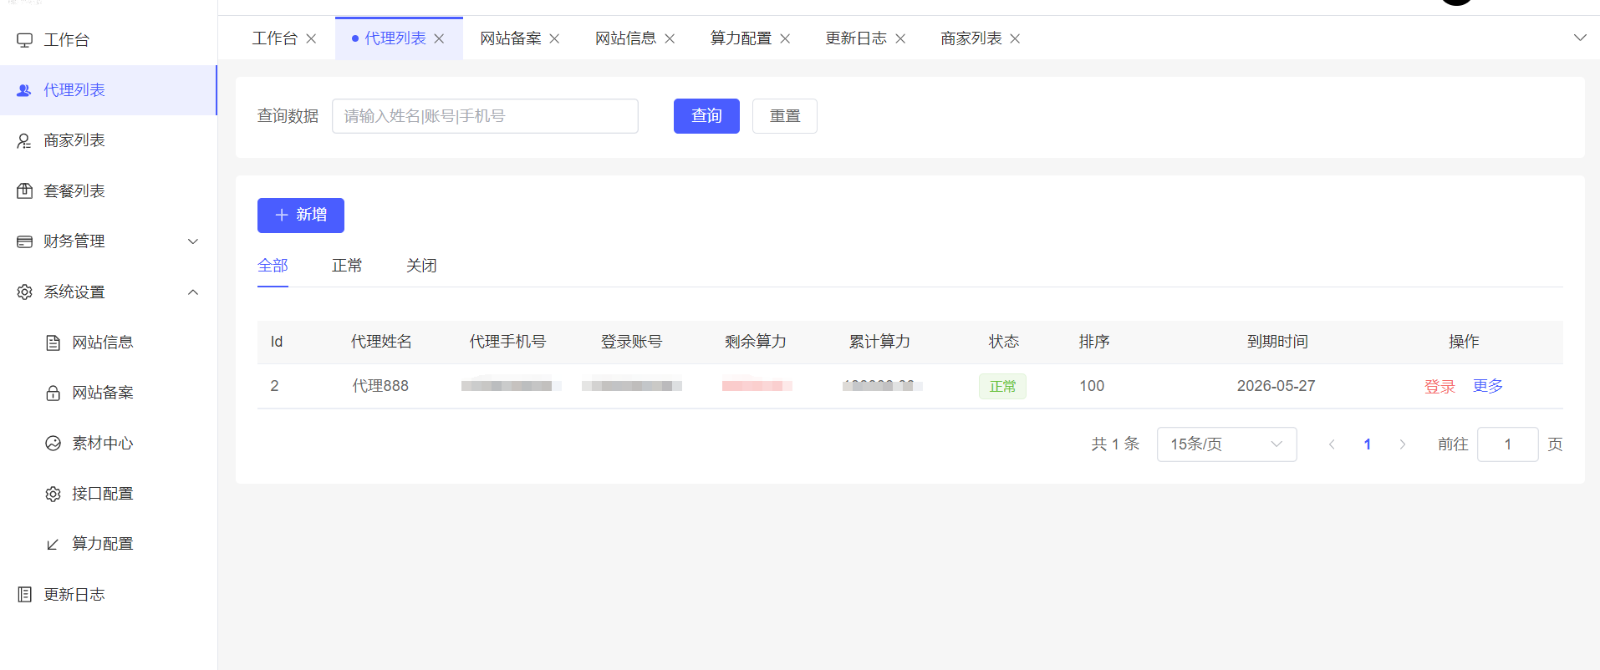Click the 商家列表 user icon in sidebar
1600x670 pixels.
25,141
